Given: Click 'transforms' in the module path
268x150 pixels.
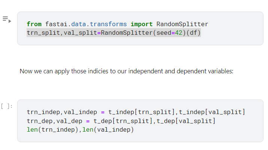Looking at the screenshot, I should coord(108,24).
